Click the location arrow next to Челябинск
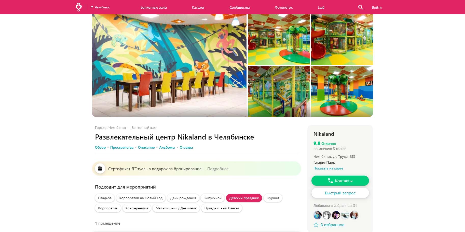This screenshot has height=232, width=465. coord(92,7)
